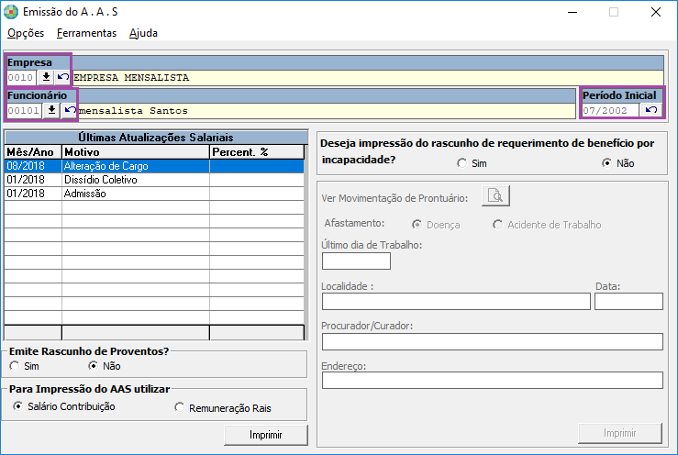Click the Último dia de Trabalho field
Image resolution: width=678 pixels, height=455 pixels.
point(356,261)
